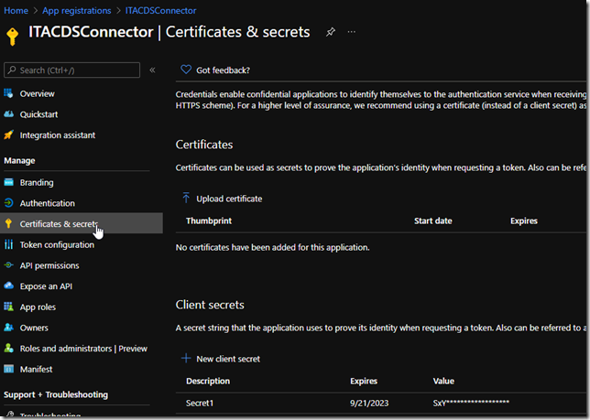Click the New client secret plus icon
The width and height of the screenshot is (590, 420).
(186, 359)
